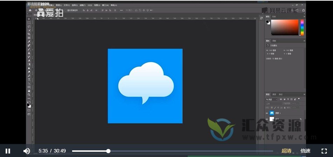This screenshot has width=333, height=157.
Task: Select the Lasso tool
Action: (x=29, y=27)
